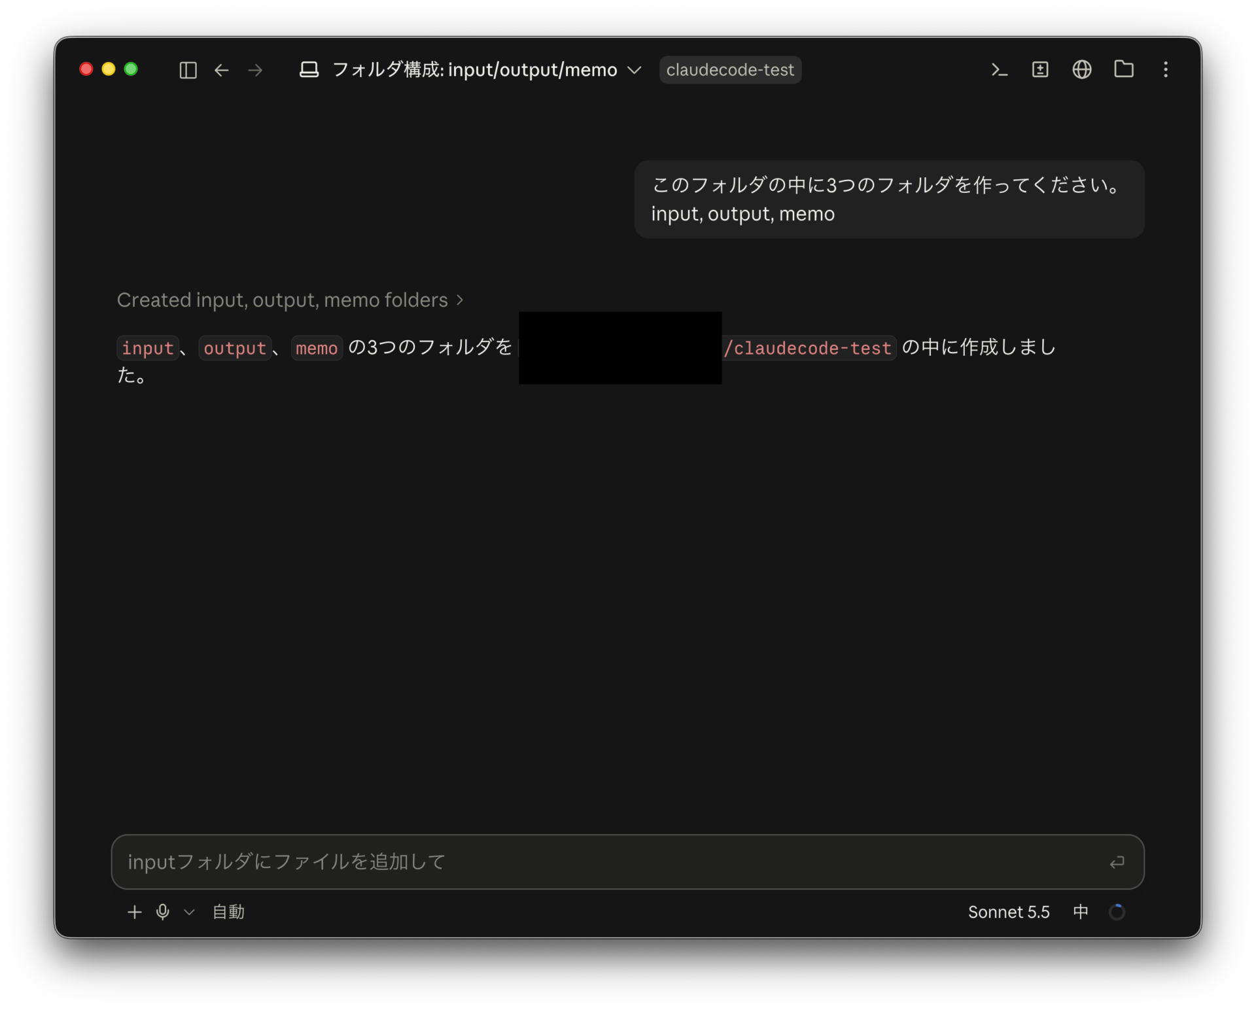The height and width of the screenshot is (1010, 1256).
Task: Click the diff changes icon
Action: 1040,69
